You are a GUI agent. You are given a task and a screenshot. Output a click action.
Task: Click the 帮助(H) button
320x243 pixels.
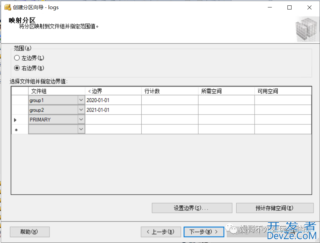[x=30, y=232]
